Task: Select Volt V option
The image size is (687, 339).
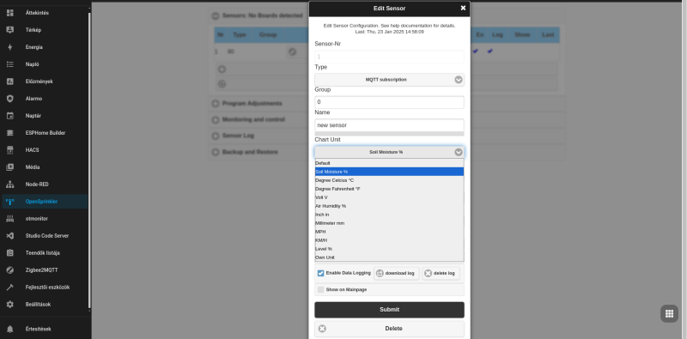Action: pos(389,197)
